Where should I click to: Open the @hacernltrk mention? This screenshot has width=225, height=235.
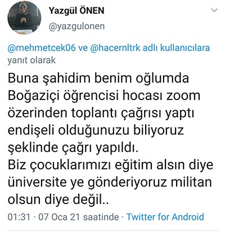[x=115, y=48]
